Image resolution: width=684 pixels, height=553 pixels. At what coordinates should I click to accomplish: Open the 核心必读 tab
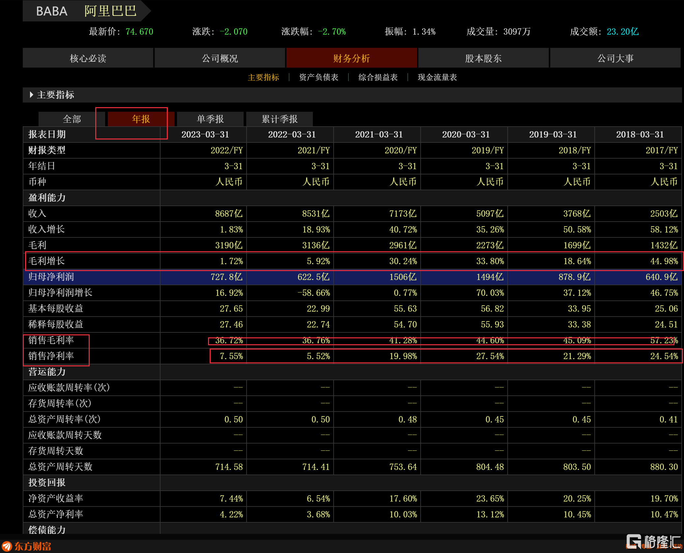tap(88, 58)
